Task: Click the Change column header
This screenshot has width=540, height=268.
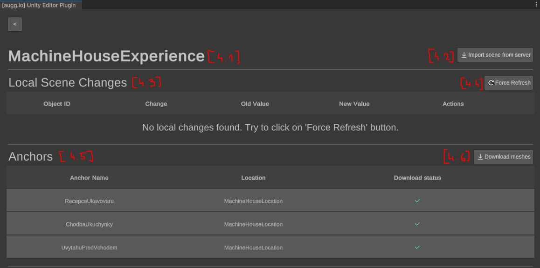Action: pos(156,104)
